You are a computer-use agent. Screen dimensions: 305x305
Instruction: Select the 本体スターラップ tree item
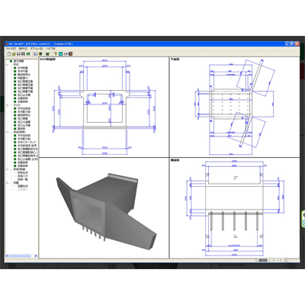[x=27, y=142]
